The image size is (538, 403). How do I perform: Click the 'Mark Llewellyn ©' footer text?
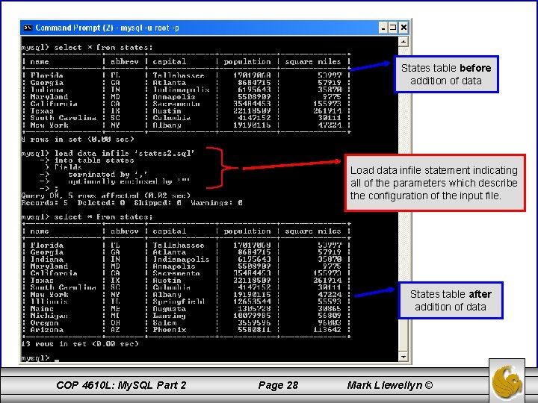click(390, 385)
